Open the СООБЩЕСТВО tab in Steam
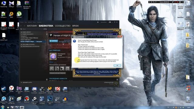 coord(63,26)
